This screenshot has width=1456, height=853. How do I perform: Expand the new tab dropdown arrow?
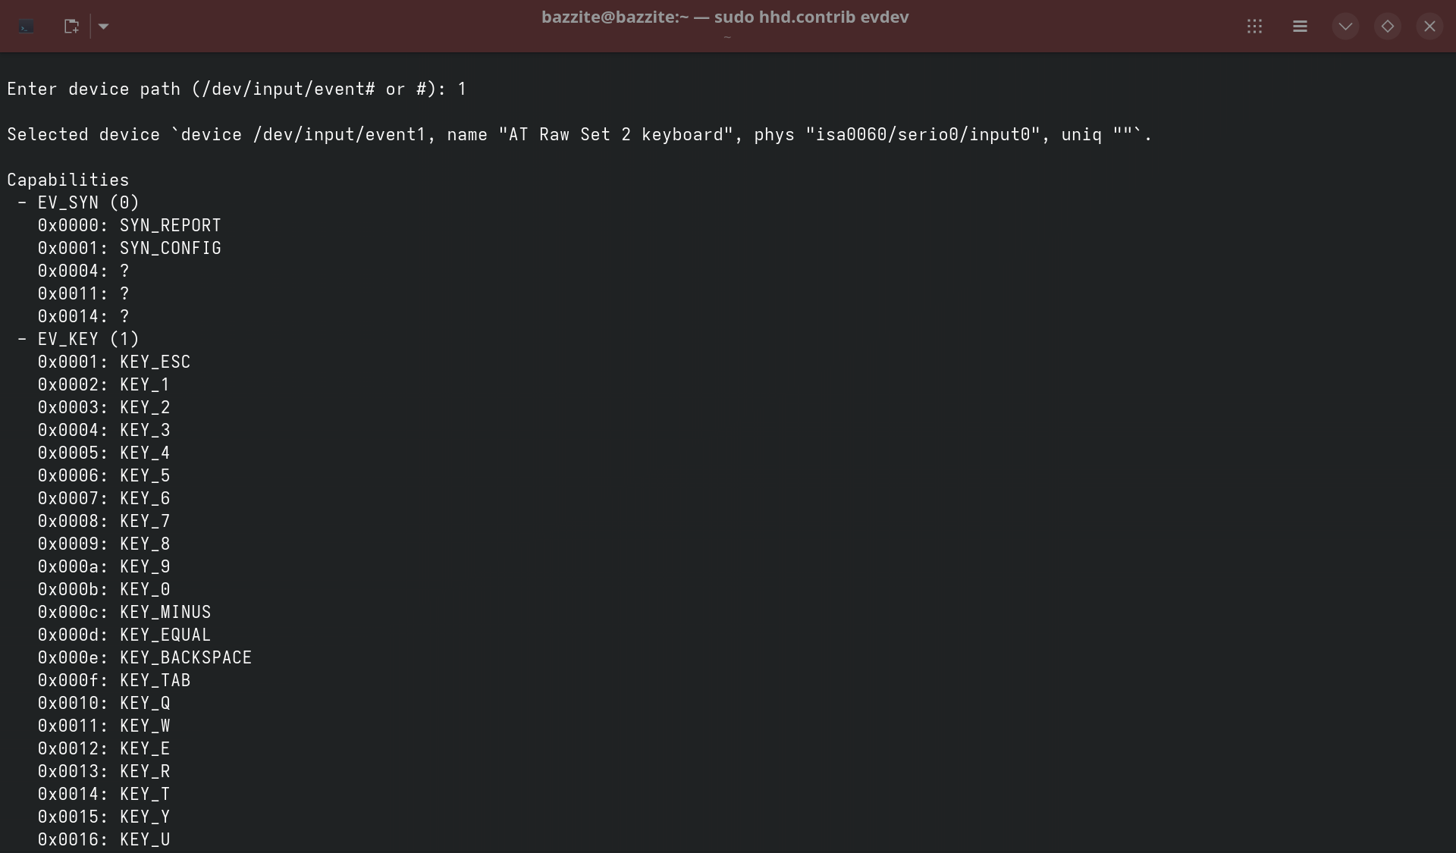click(104, 27)
